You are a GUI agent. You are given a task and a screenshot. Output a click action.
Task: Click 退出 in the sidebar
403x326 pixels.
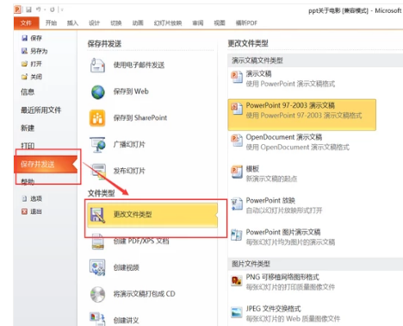point(32,211)
